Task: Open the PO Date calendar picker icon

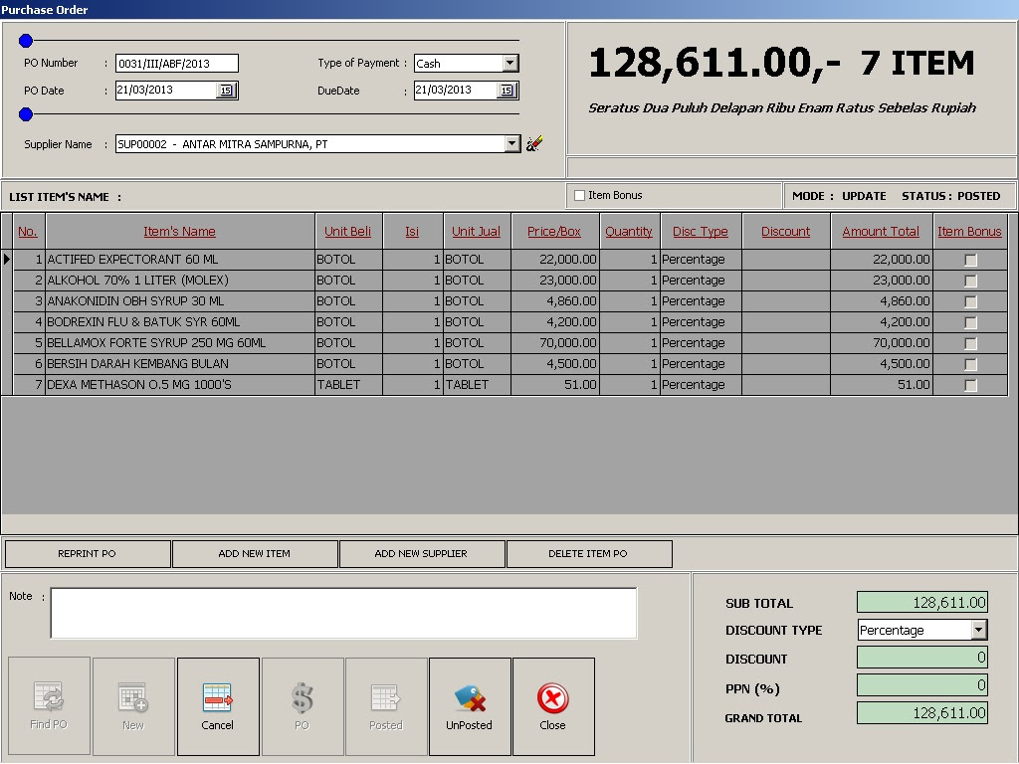Action: pyautogui.click(x=226, y=91)
